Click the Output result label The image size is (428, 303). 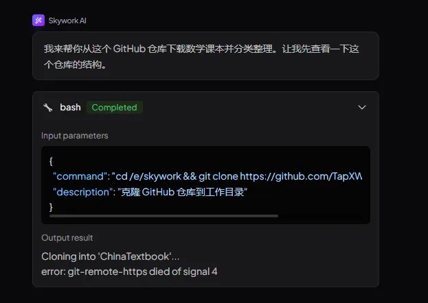(x=67, y=238)
